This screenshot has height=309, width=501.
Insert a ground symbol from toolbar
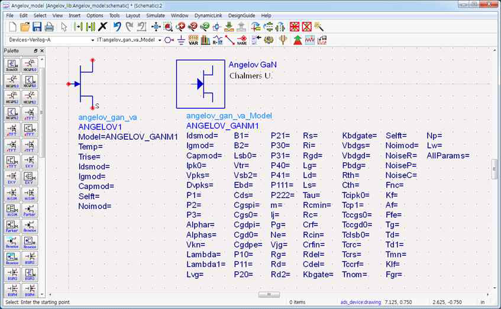(x=182, y=40)
